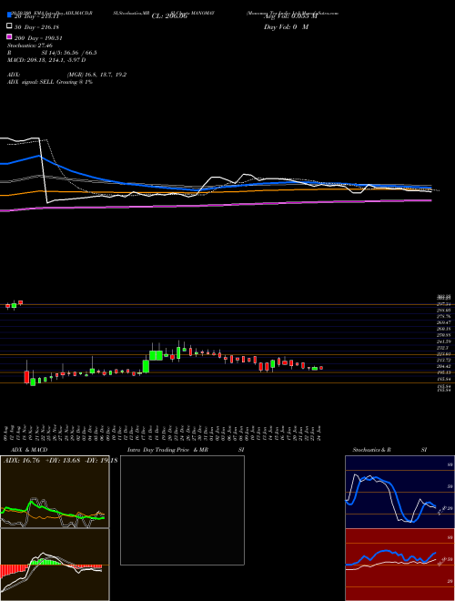Click the ADX (MGR) values line
The width and height of the screenshot is (455, 601).
click(66, 75)
